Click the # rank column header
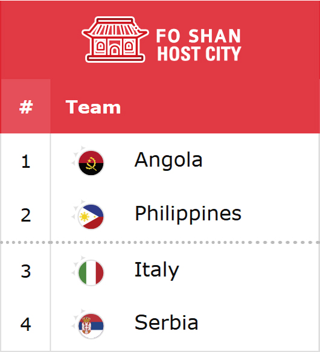The height and width of the screenshot is (352, 320). point(26,106)
